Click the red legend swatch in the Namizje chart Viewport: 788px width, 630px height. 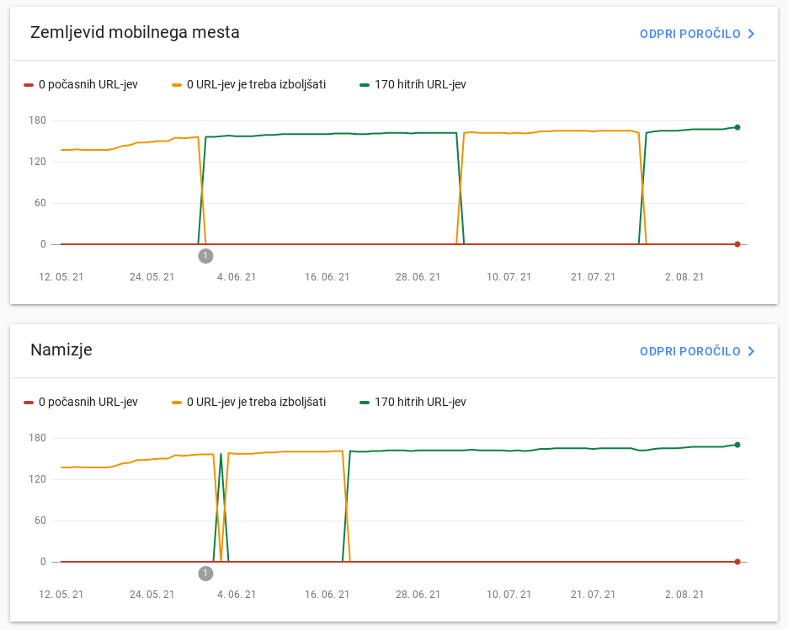coord(29,402)
